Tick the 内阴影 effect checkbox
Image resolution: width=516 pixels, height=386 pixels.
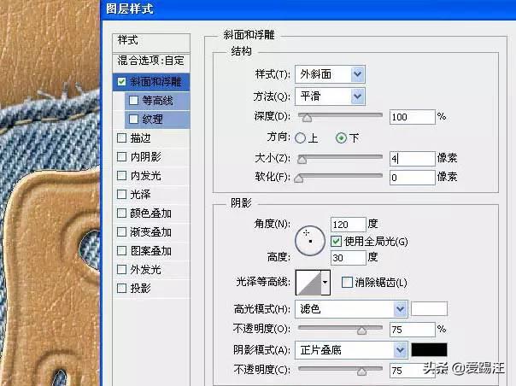coord(122,156)
